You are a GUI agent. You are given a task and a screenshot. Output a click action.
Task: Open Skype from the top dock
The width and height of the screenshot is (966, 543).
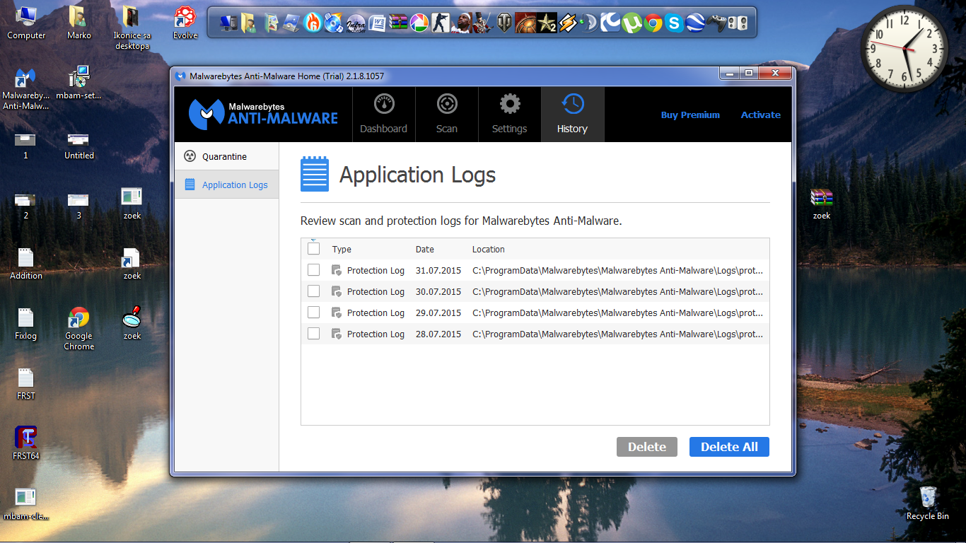674,23
